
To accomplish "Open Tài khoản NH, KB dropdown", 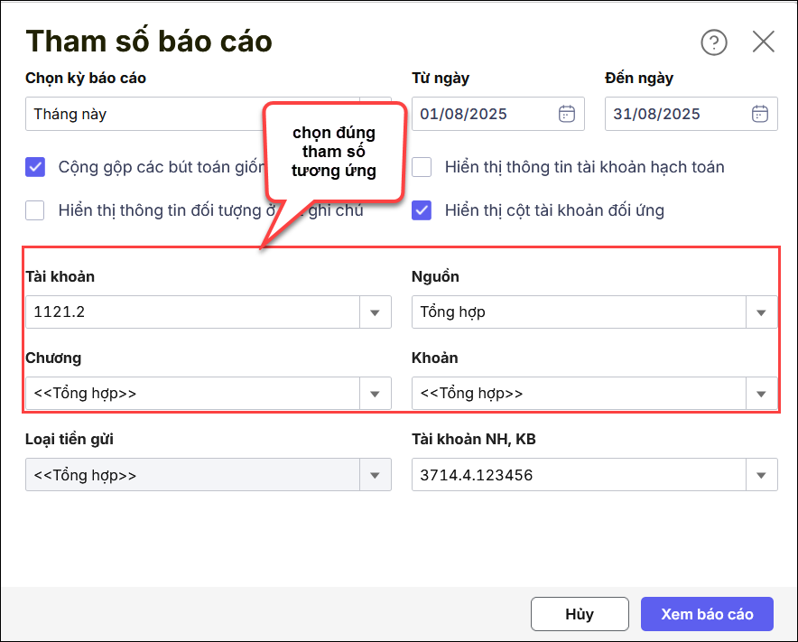I will tap(761, 475).
